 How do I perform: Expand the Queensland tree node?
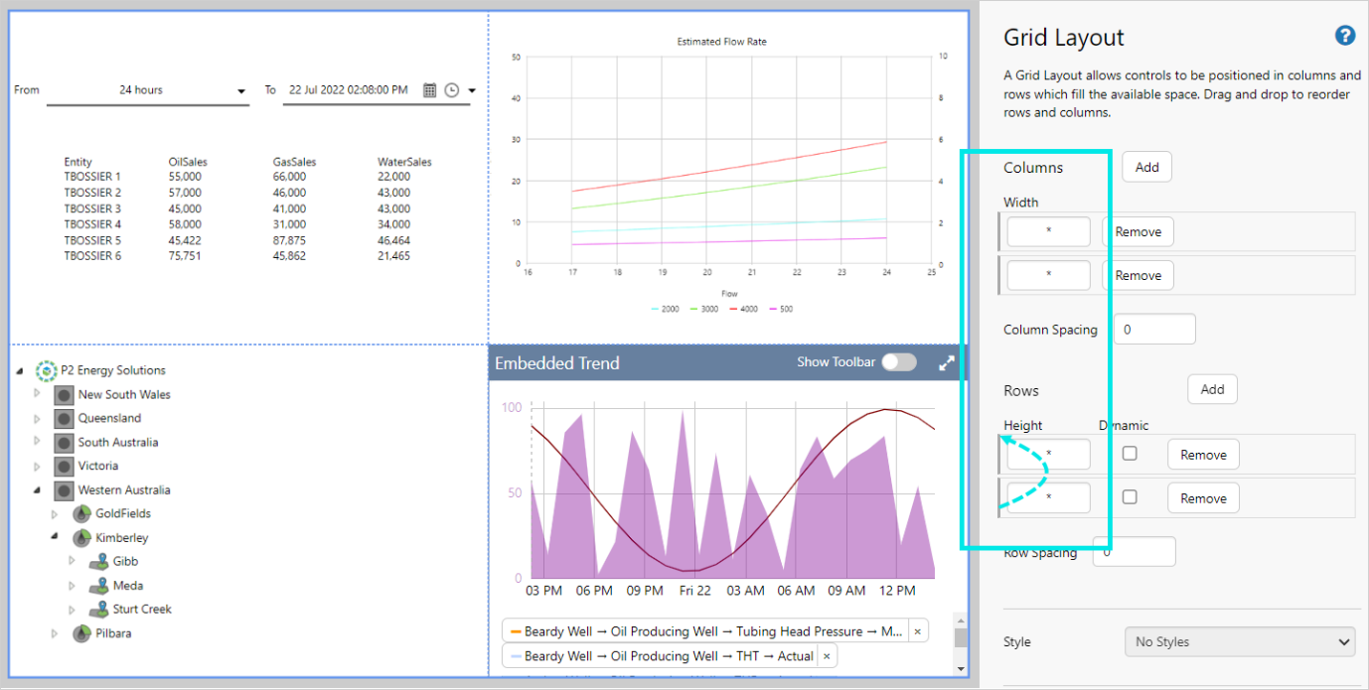(x=38, y=418)
